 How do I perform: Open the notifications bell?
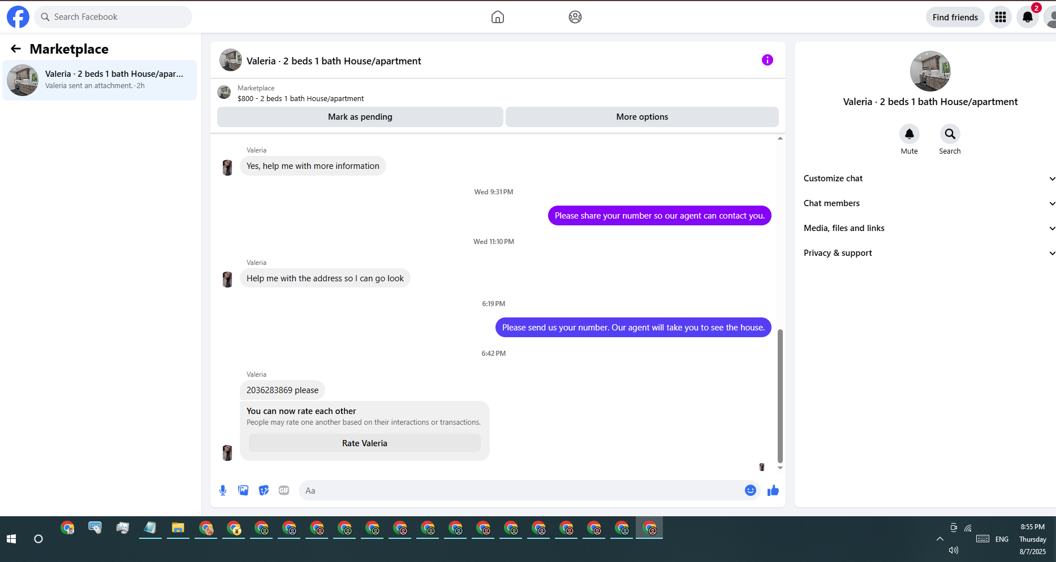point(1028,17)
